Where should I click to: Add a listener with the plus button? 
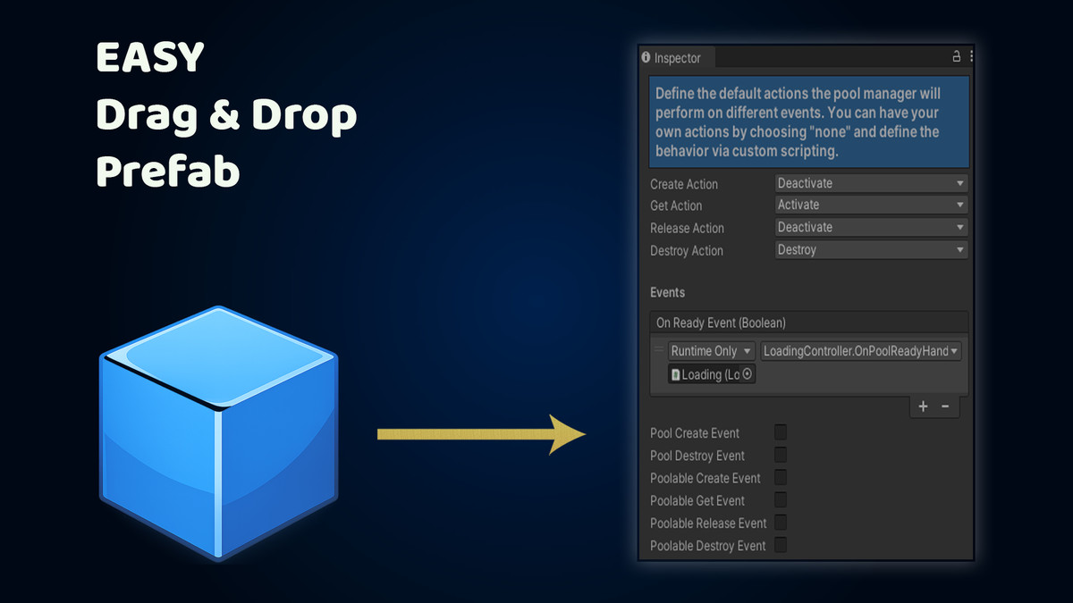[924, 406]
